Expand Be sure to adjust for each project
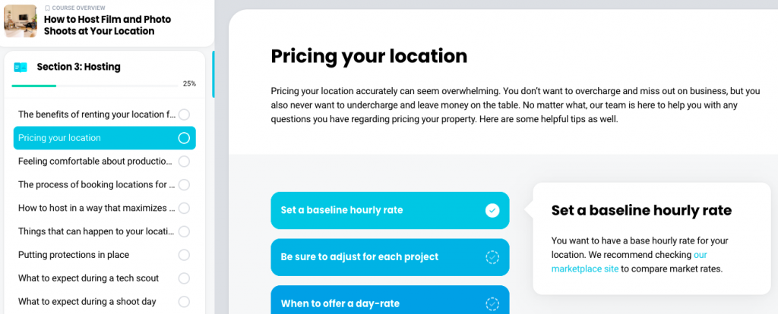The width and height of the screenshot is (778, 314). click(390, 258)
